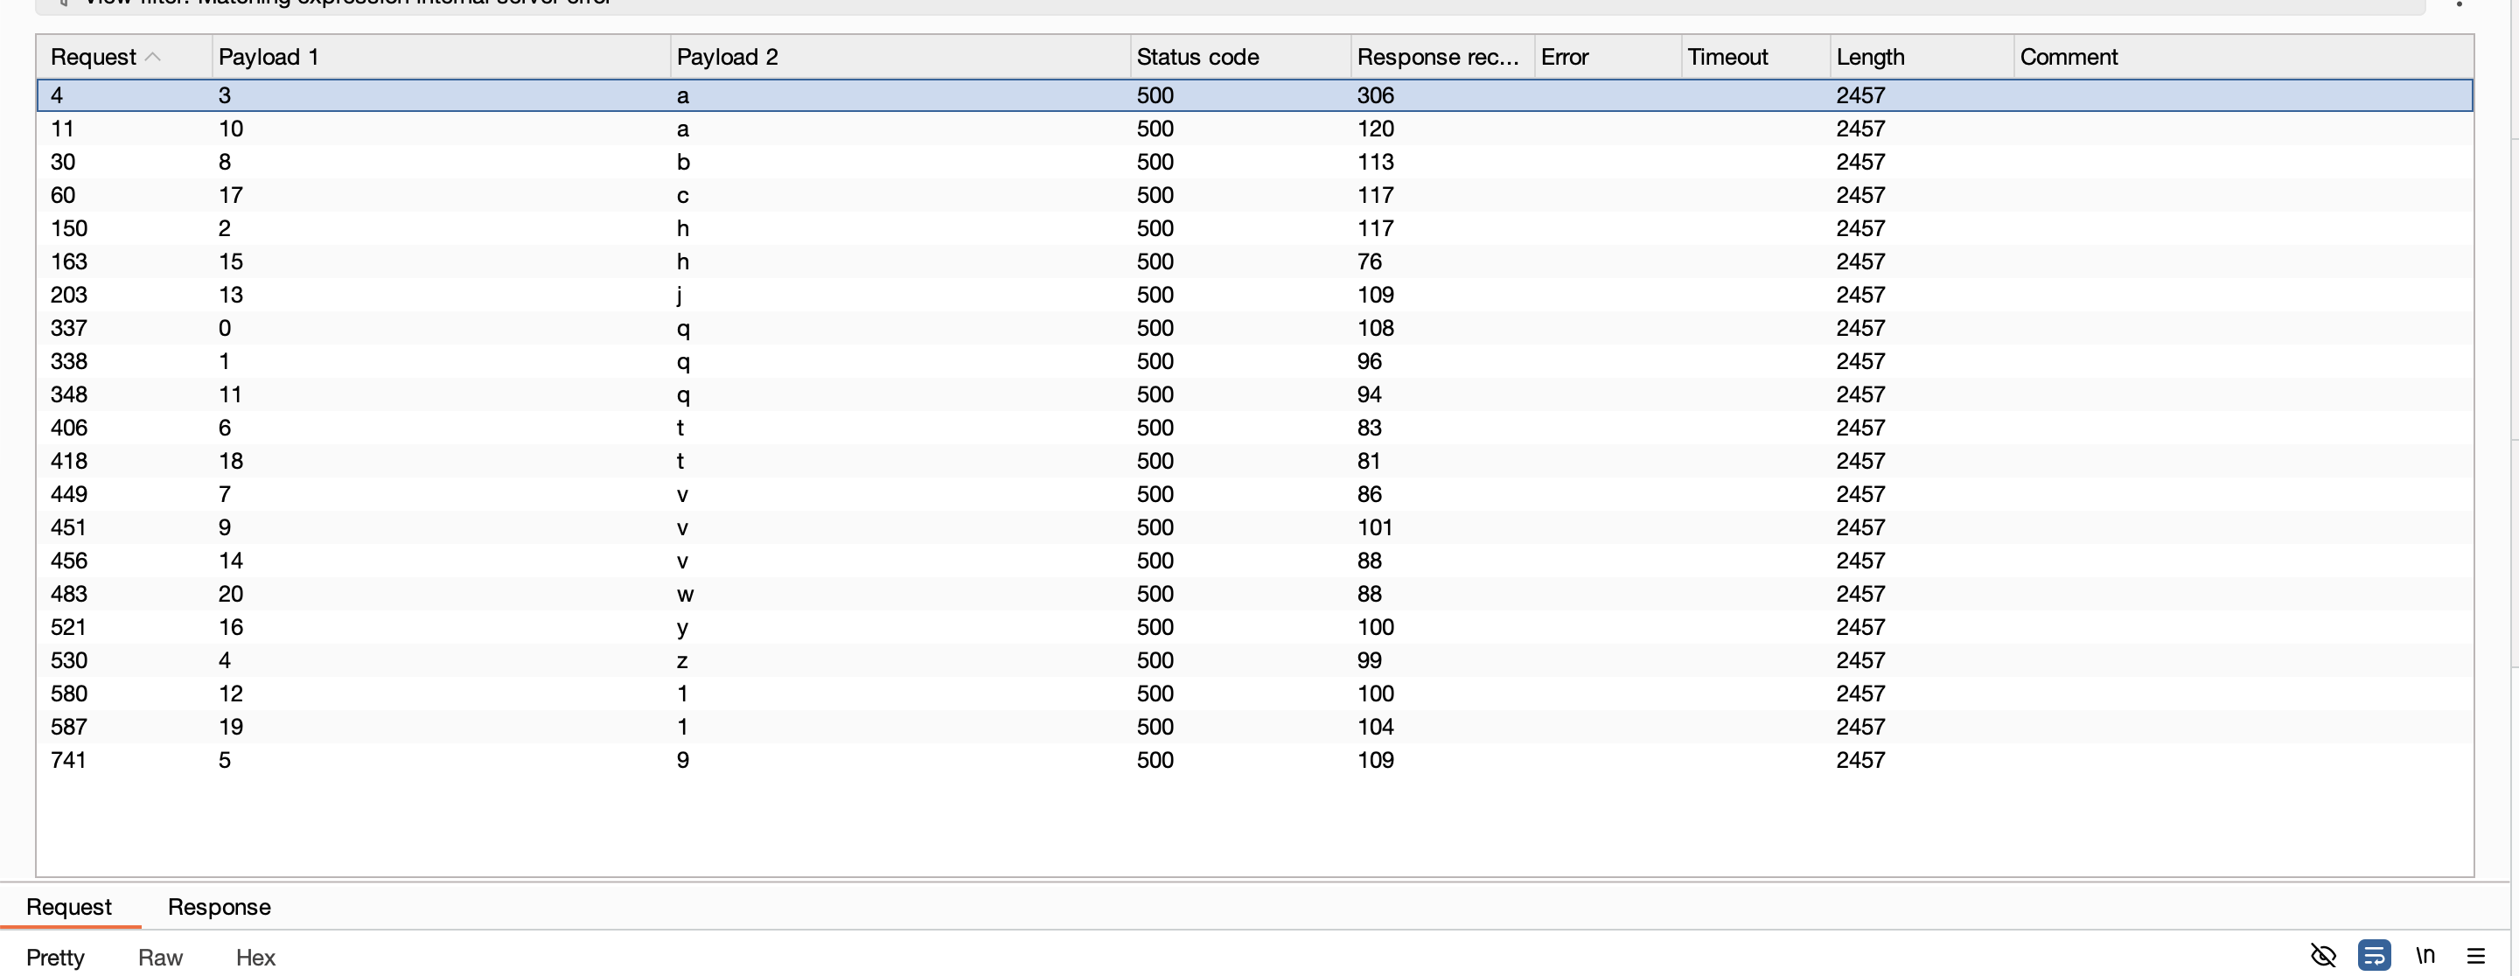
Task: Click Payload 2 value 'b' in request 30 row
Action: [682, 162]
